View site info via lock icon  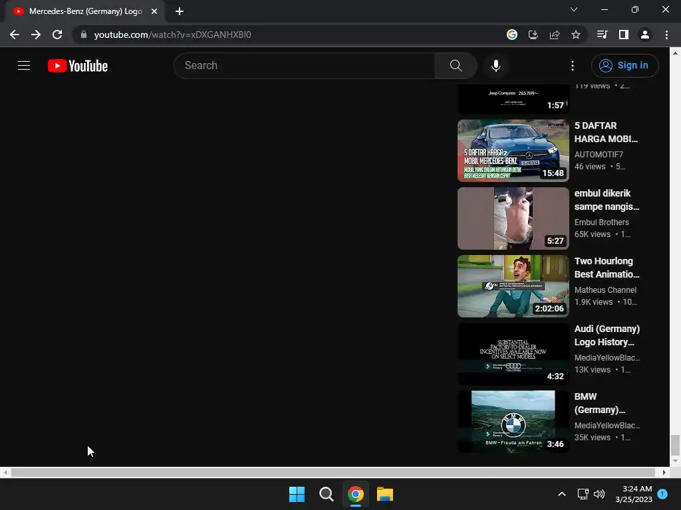[84, 35]
